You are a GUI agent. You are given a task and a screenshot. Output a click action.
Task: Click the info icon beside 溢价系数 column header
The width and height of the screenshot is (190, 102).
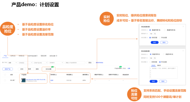click(x=88, y=75)
